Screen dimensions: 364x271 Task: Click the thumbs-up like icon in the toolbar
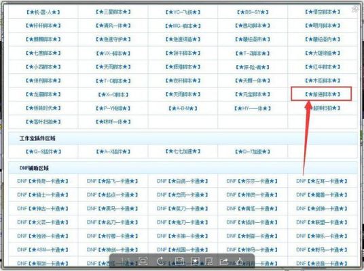(x=239, y=262)
